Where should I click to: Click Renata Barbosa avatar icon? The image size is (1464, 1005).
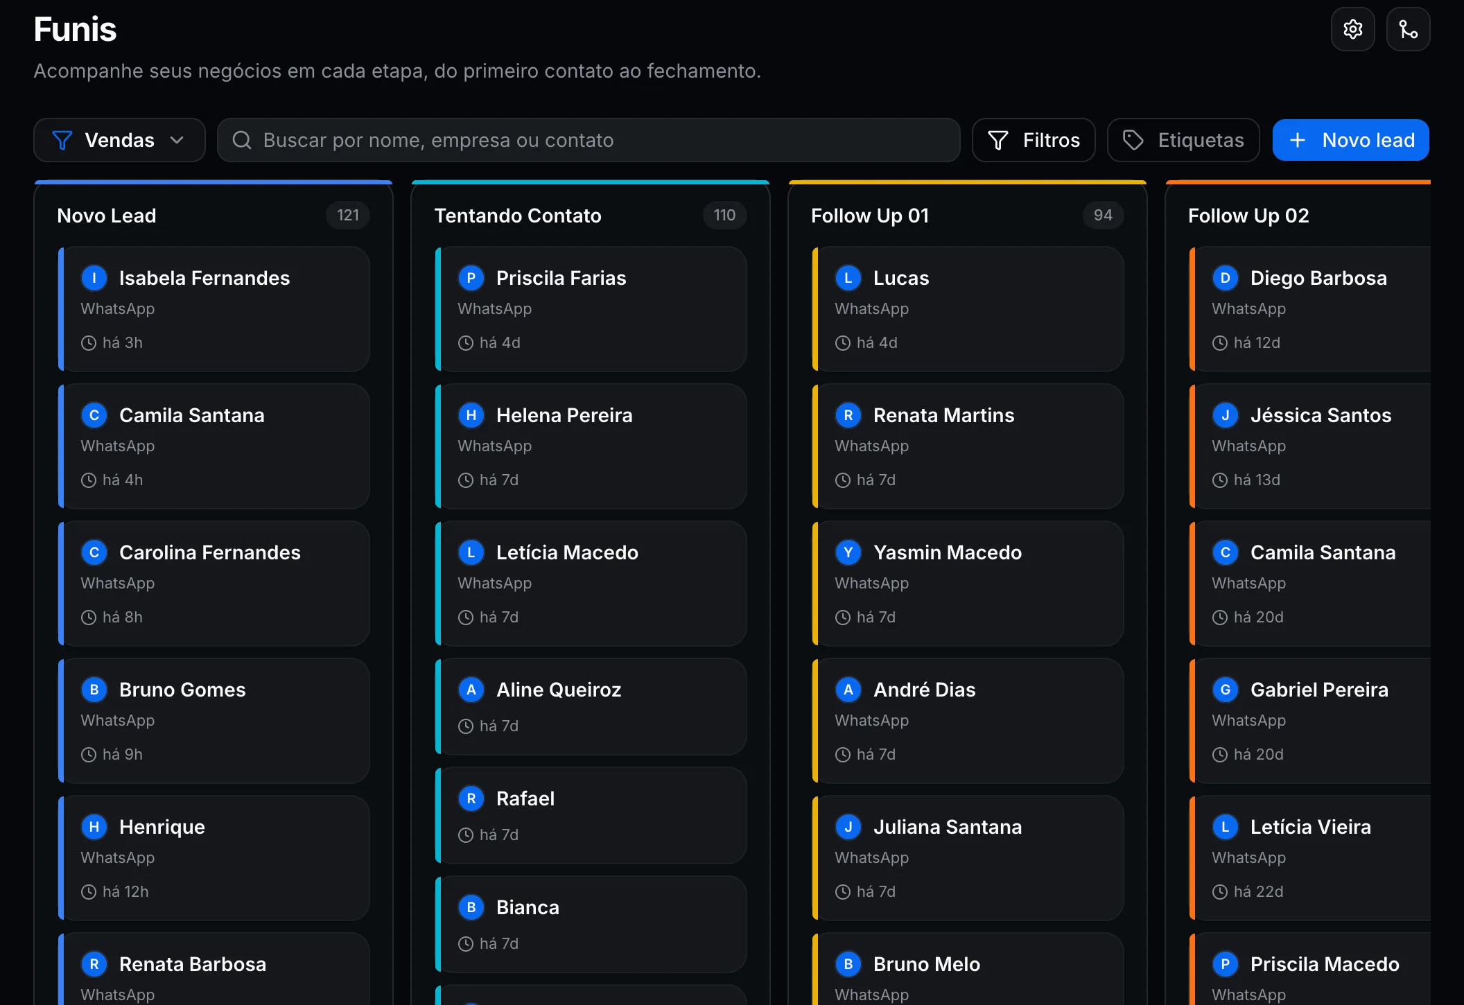[94, 964]
